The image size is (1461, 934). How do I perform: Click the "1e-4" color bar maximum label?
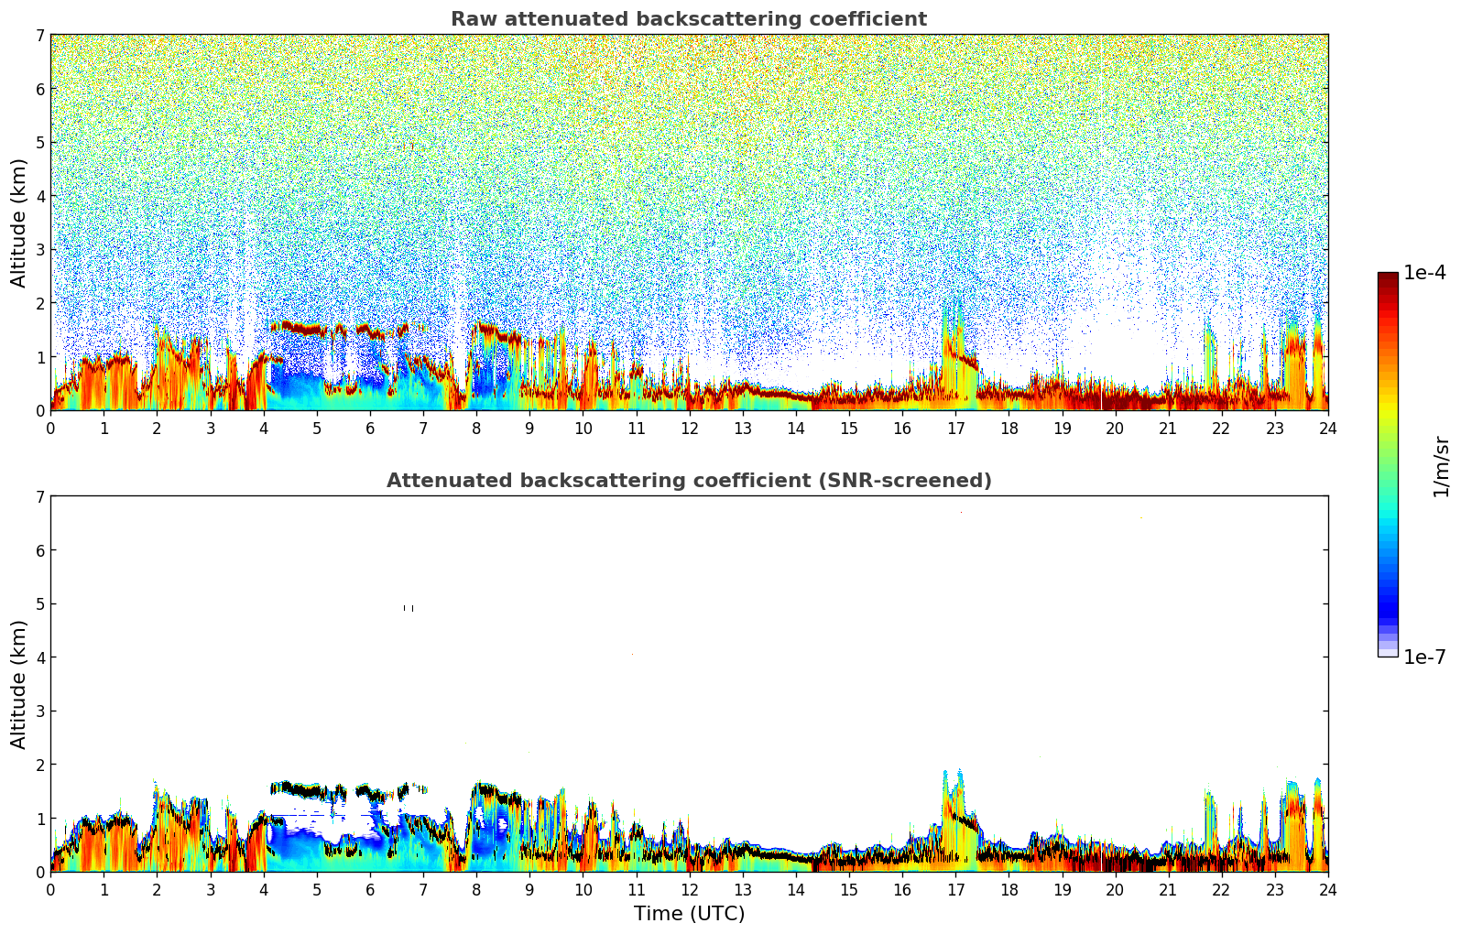pyautogui.click(x=1424, y=273)
